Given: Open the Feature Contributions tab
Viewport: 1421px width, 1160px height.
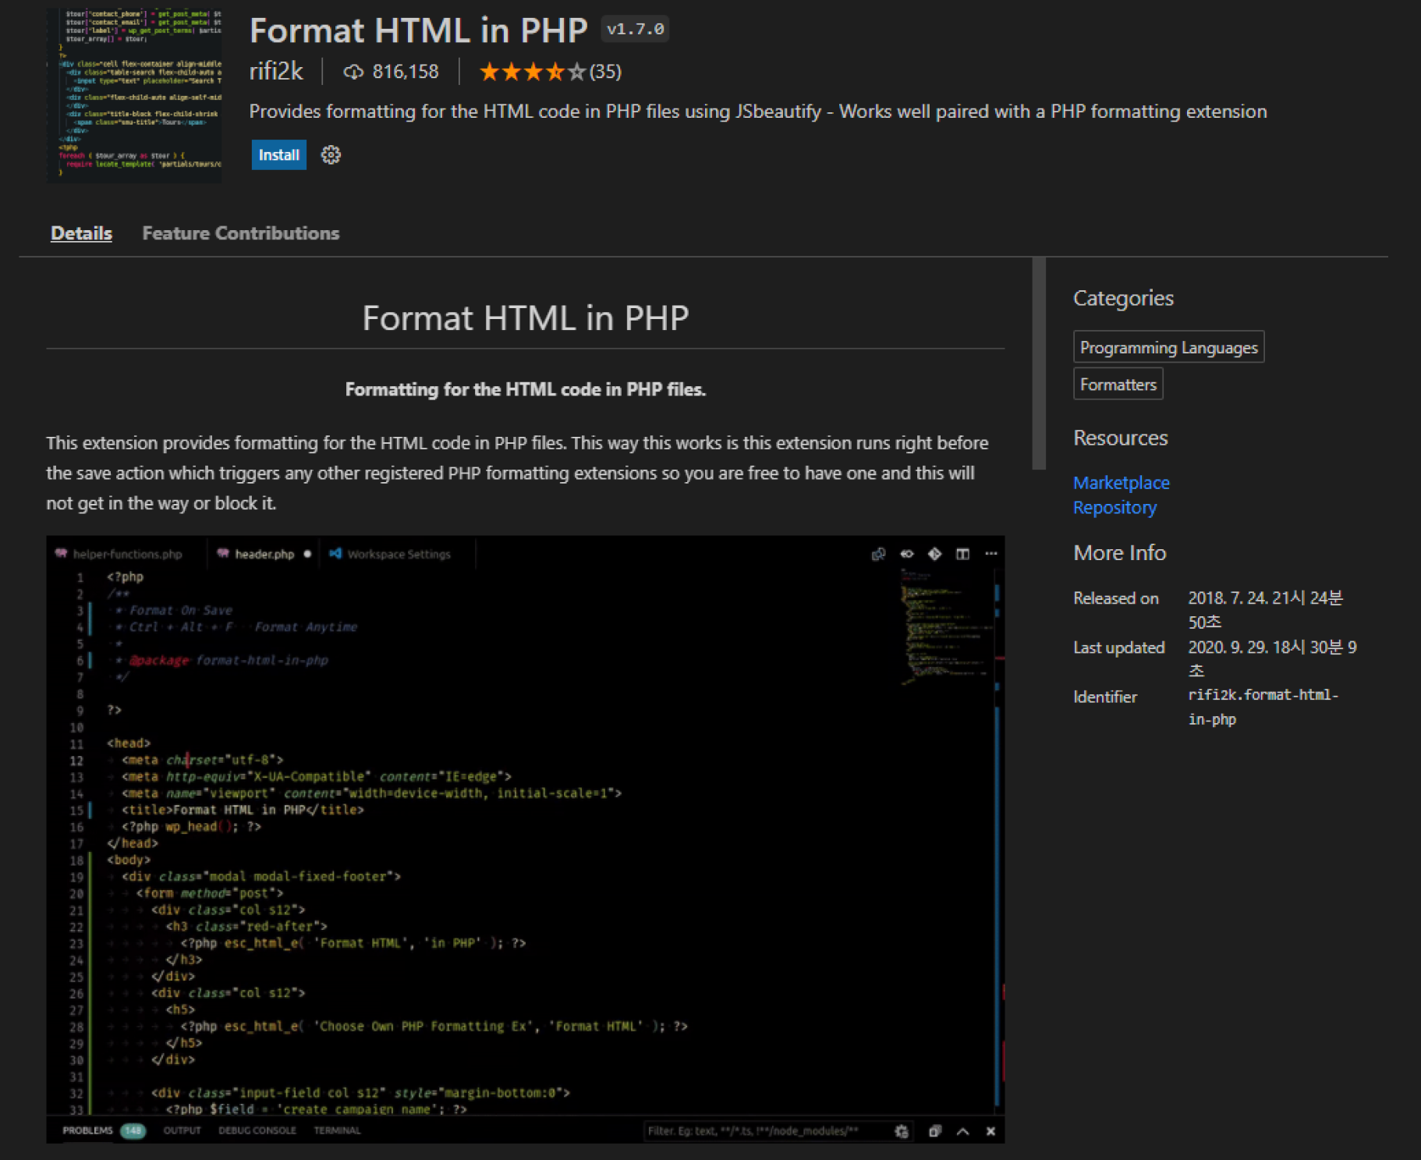Looking at the screenshot, I should pyautogui.click(x=240, y=233).
